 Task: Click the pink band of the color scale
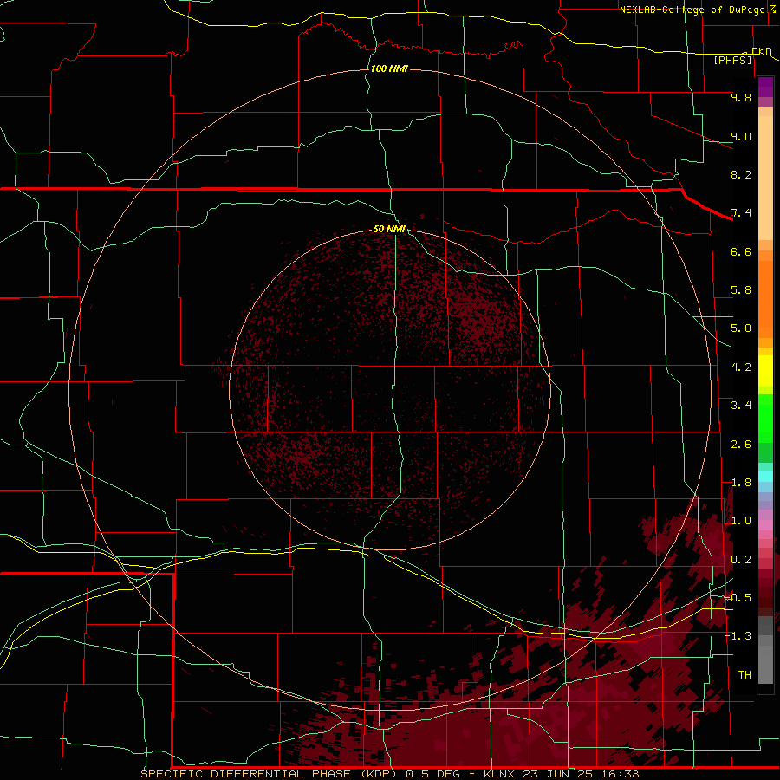coord(765,525)
